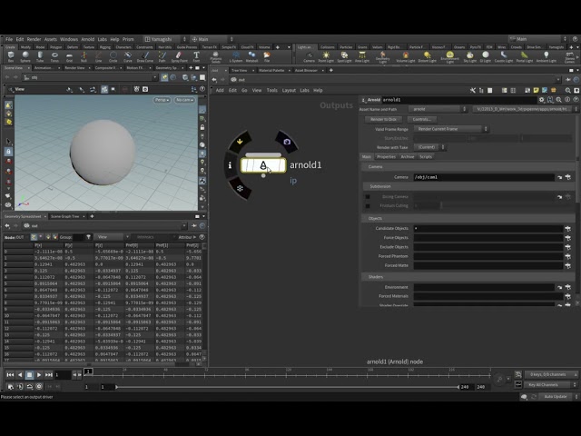Add a Sky Light
581x436 pixels.
[470, 56]
